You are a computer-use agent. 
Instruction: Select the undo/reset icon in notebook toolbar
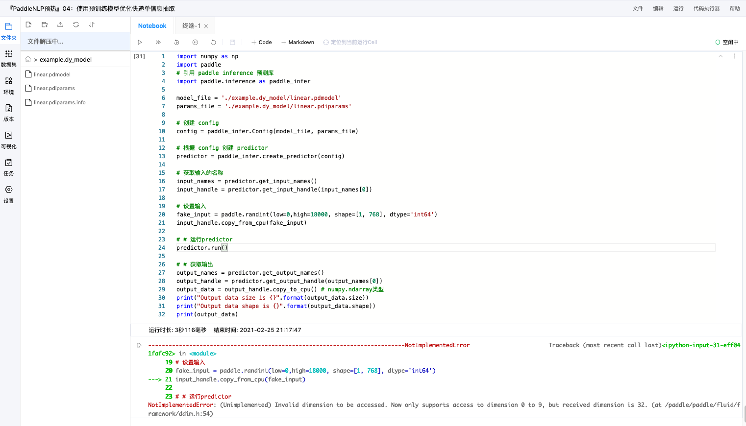pos(213,42)
